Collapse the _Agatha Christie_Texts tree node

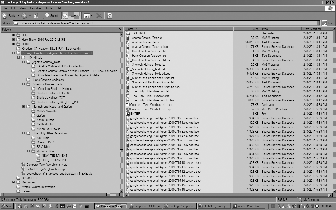[23, 62]
